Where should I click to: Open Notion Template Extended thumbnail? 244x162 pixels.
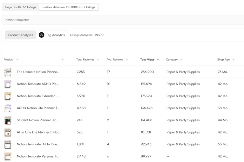8,96
